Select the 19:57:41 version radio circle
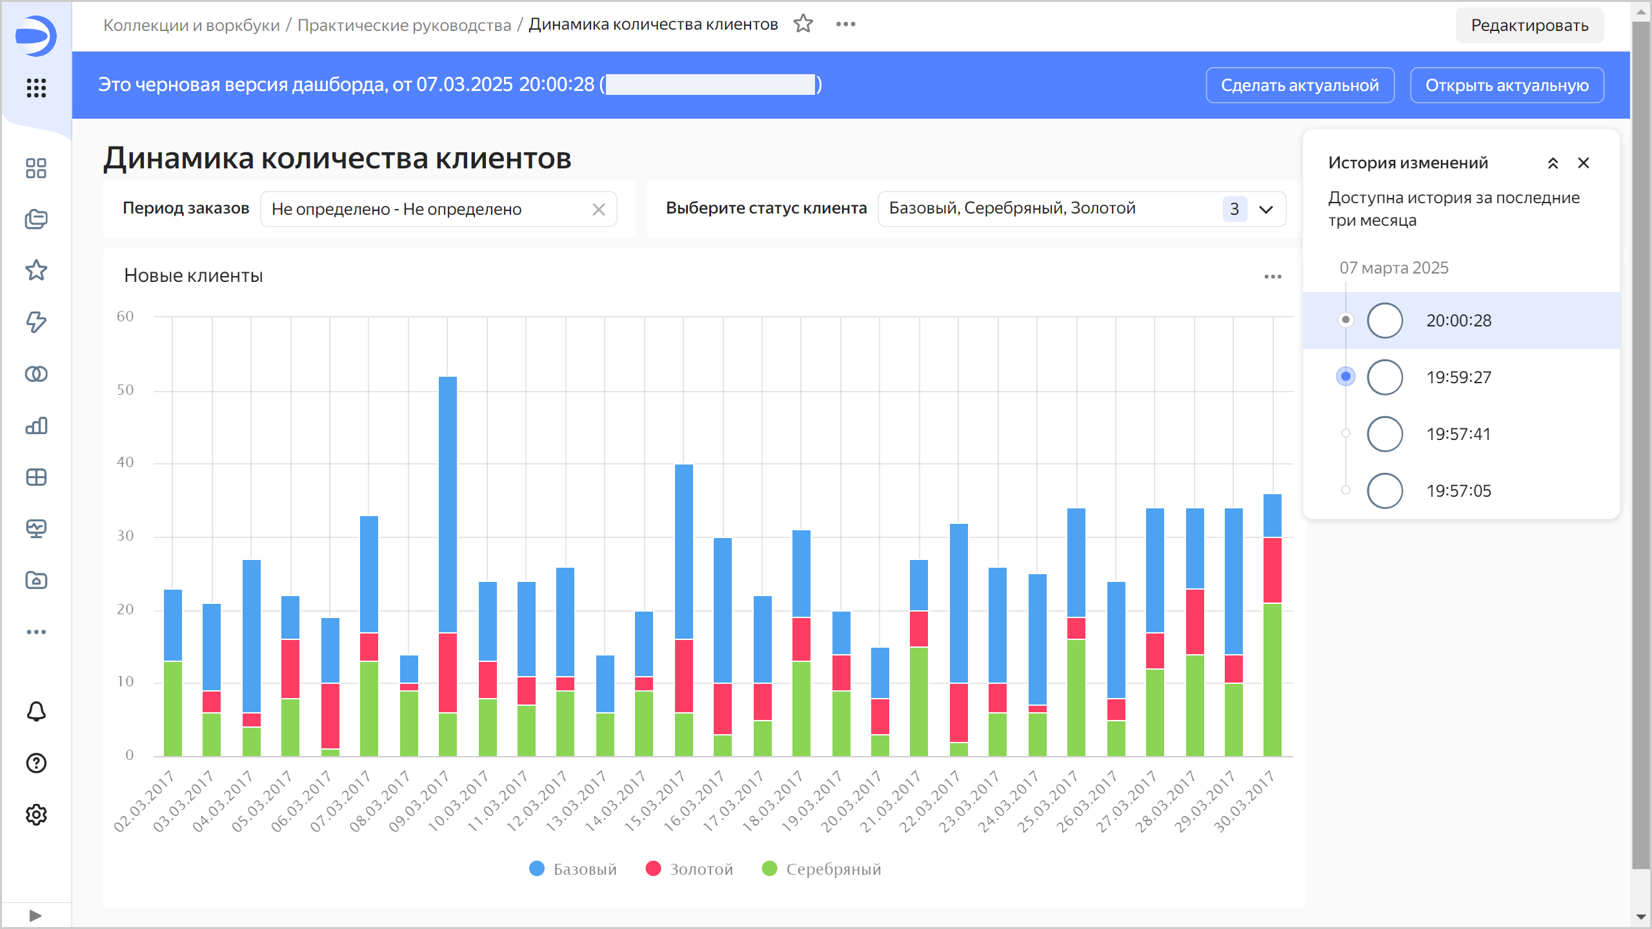 point(1385,434)
